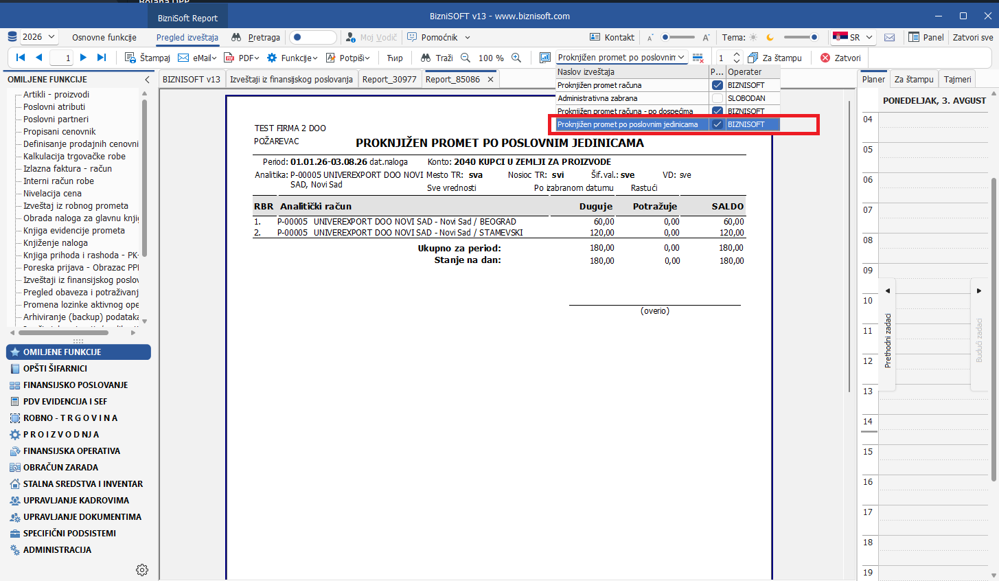Screen dimensions: 999x581
Task: Click the Štampaj print button
Action: (148, 58)
